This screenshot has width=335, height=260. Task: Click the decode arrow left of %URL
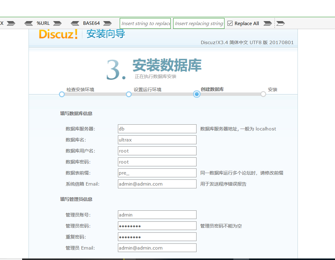click(29, 23)
